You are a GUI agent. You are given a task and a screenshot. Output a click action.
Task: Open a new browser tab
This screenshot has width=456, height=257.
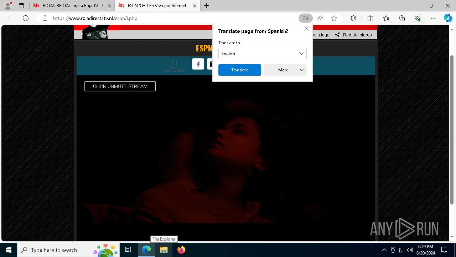(206, 6)
